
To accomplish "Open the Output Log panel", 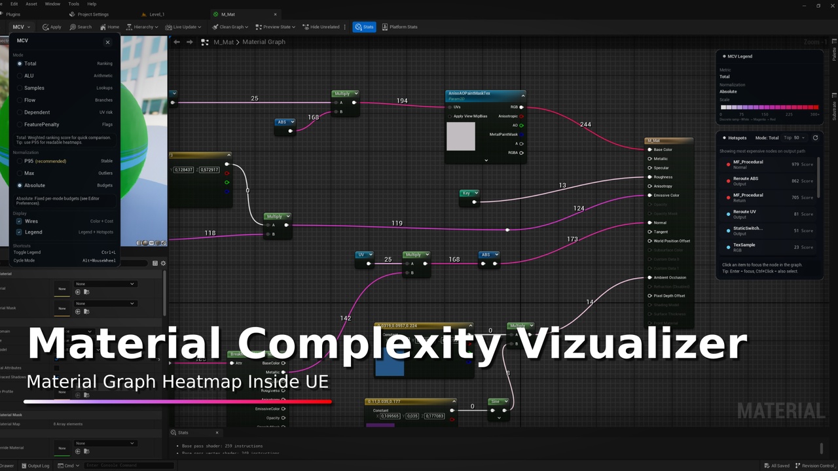I will pyautogui.click(x=35, y=466).
